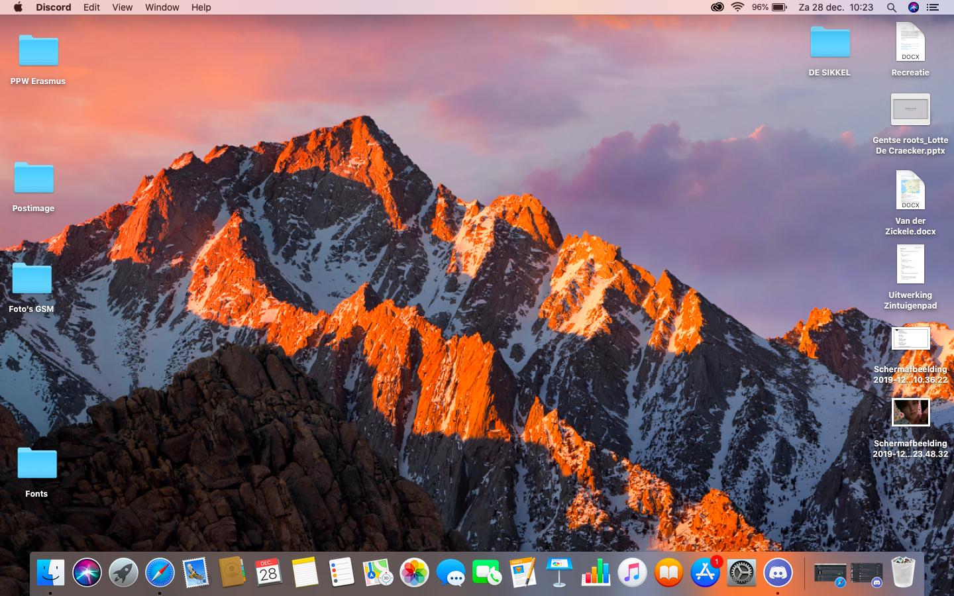Open the Apple menu
The width and height of the screenshot is (954, 596).
click(18, 7)
